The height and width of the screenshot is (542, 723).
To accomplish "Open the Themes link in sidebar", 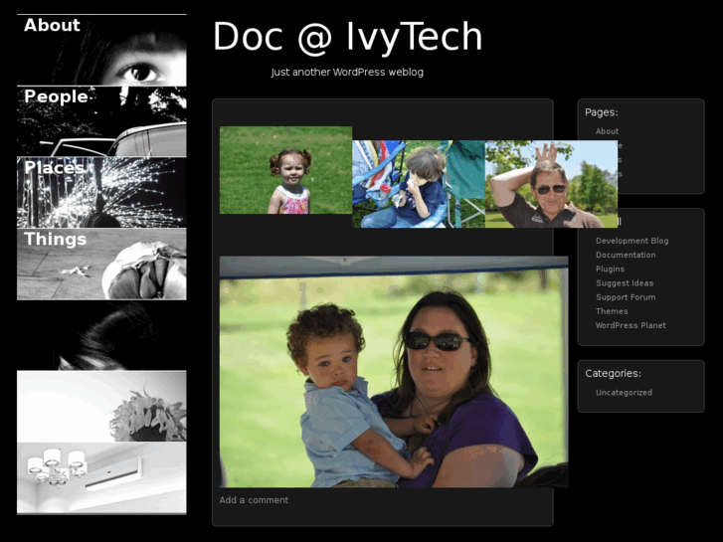I will 612,311.
